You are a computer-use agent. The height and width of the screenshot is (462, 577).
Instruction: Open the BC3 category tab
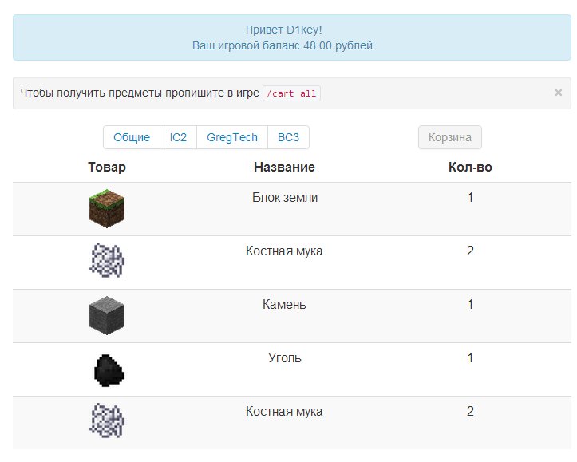(x=289, y=137)
